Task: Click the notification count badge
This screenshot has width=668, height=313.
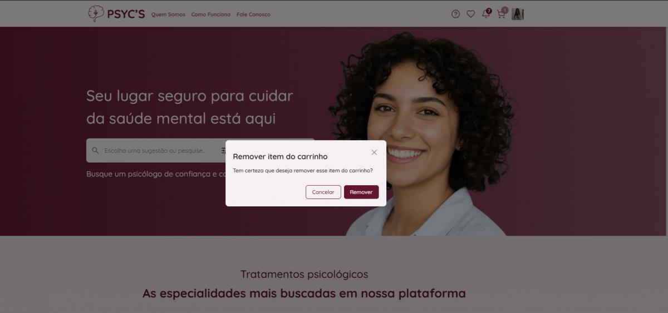Action: 489,11
